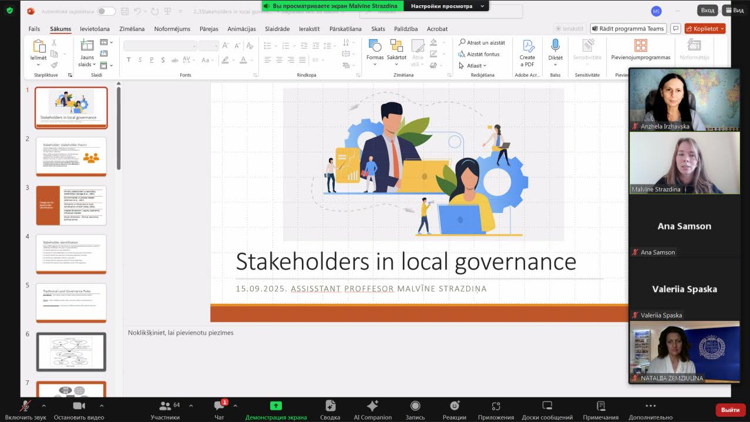750x422 pixels.
Task: Expand audio options arrow beside Включить звук
Action: 43,406
